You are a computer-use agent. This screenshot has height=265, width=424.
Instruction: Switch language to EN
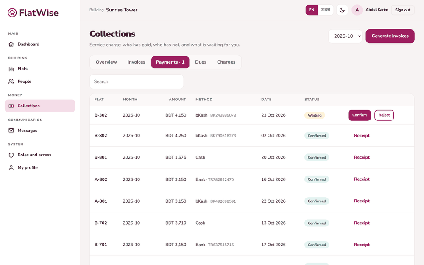[312, 10]
